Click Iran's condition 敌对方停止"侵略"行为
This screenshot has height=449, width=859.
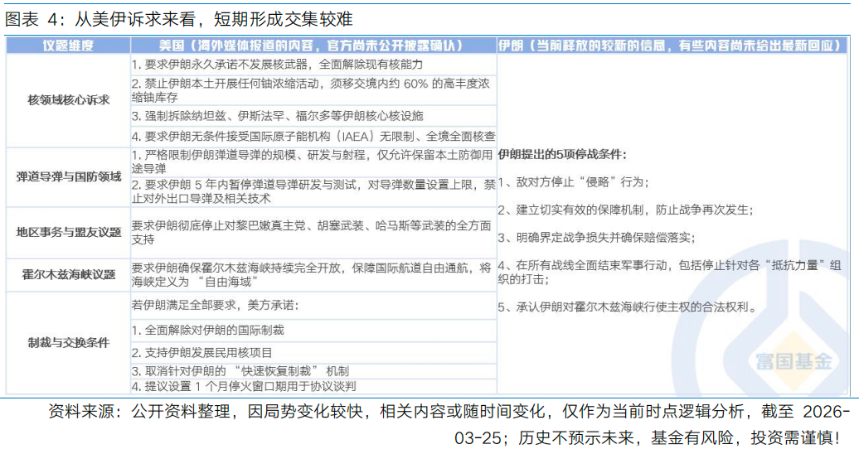pos(574,182)
